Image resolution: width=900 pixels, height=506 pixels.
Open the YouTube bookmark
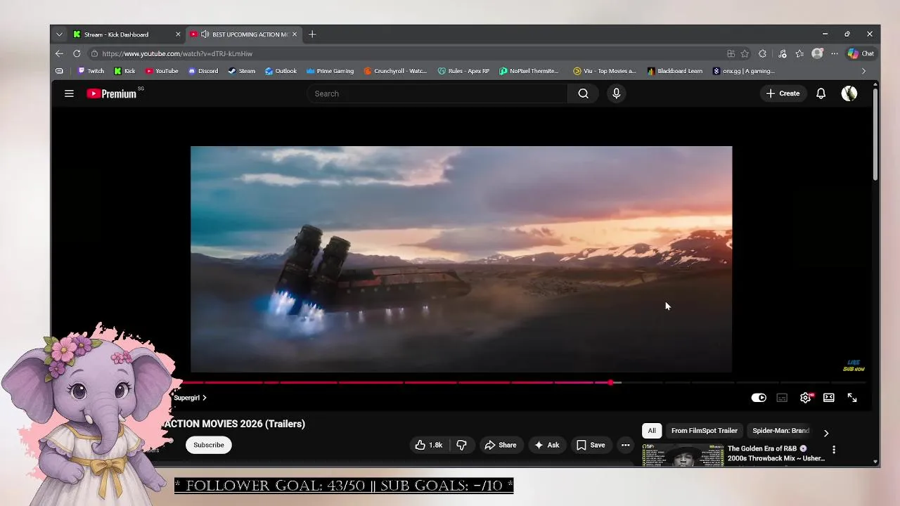[x=161, y=71]
